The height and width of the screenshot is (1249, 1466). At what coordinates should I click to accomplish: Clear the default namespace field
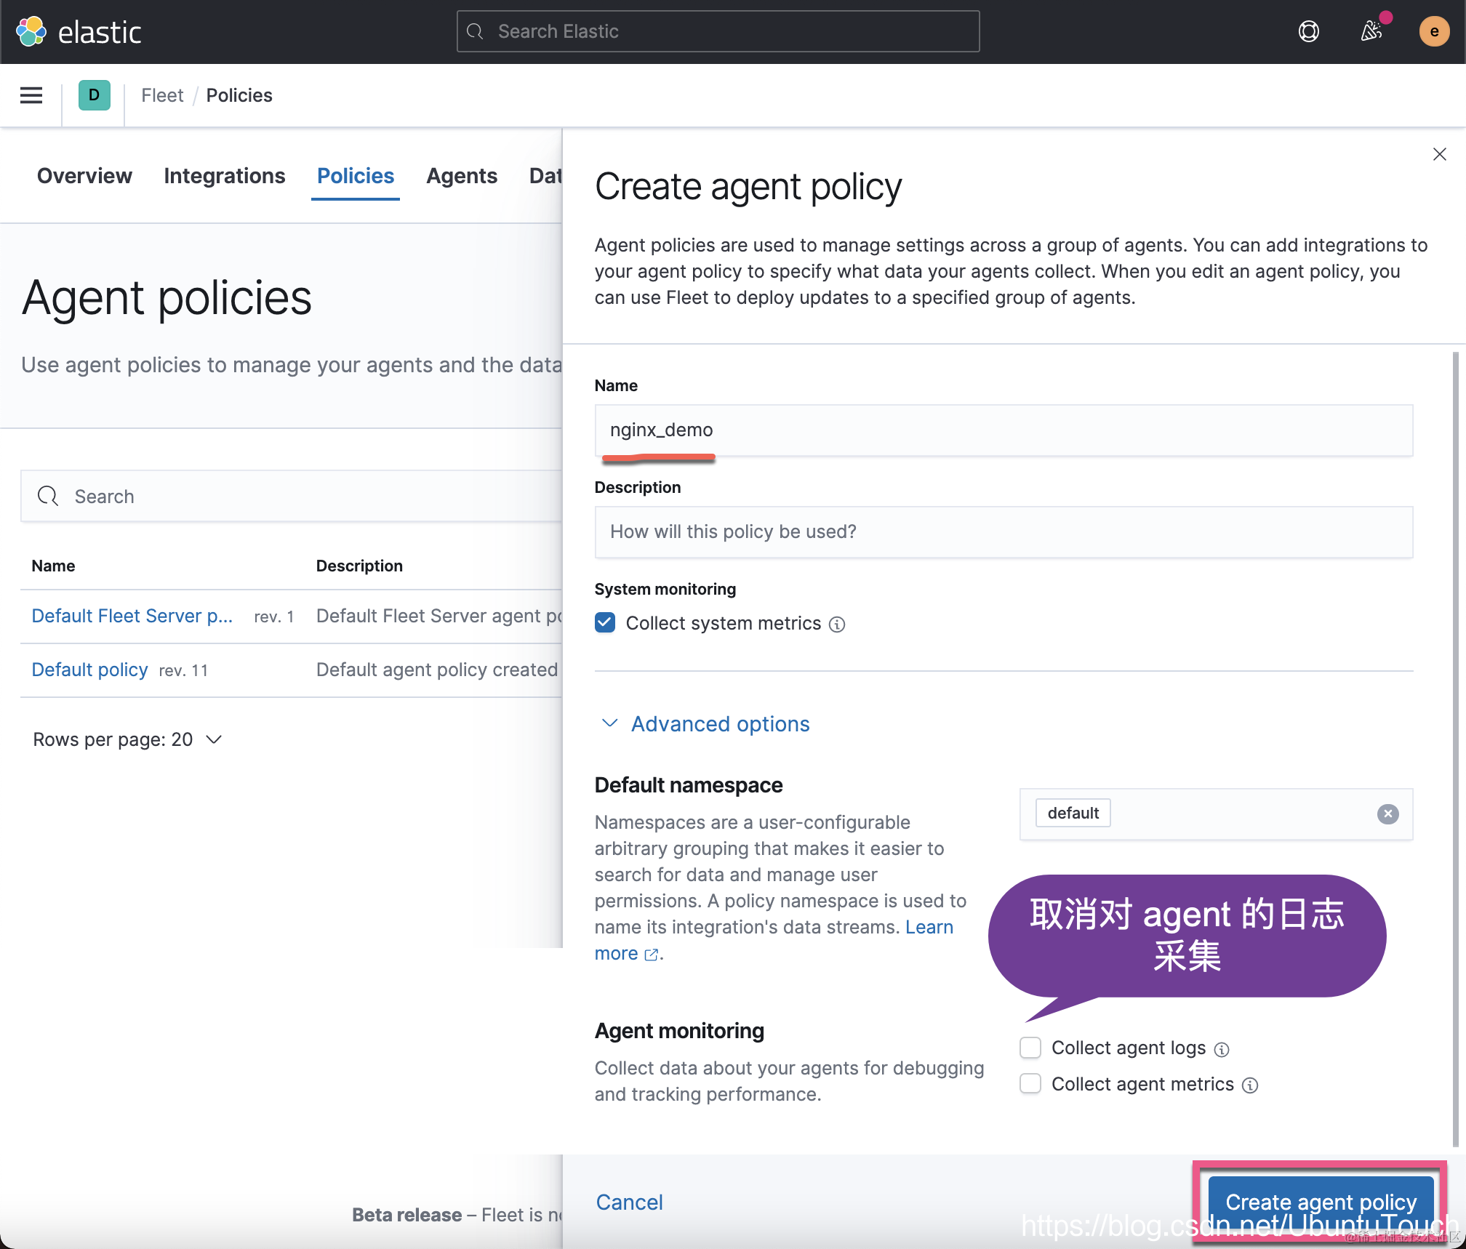[x=1387, y=814]
